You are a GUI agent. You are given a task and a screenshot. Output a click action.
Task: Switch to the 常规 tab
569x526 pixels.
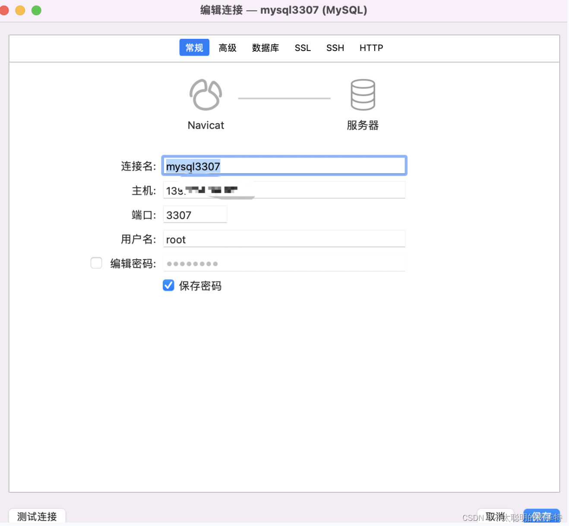tap(194, 48)
